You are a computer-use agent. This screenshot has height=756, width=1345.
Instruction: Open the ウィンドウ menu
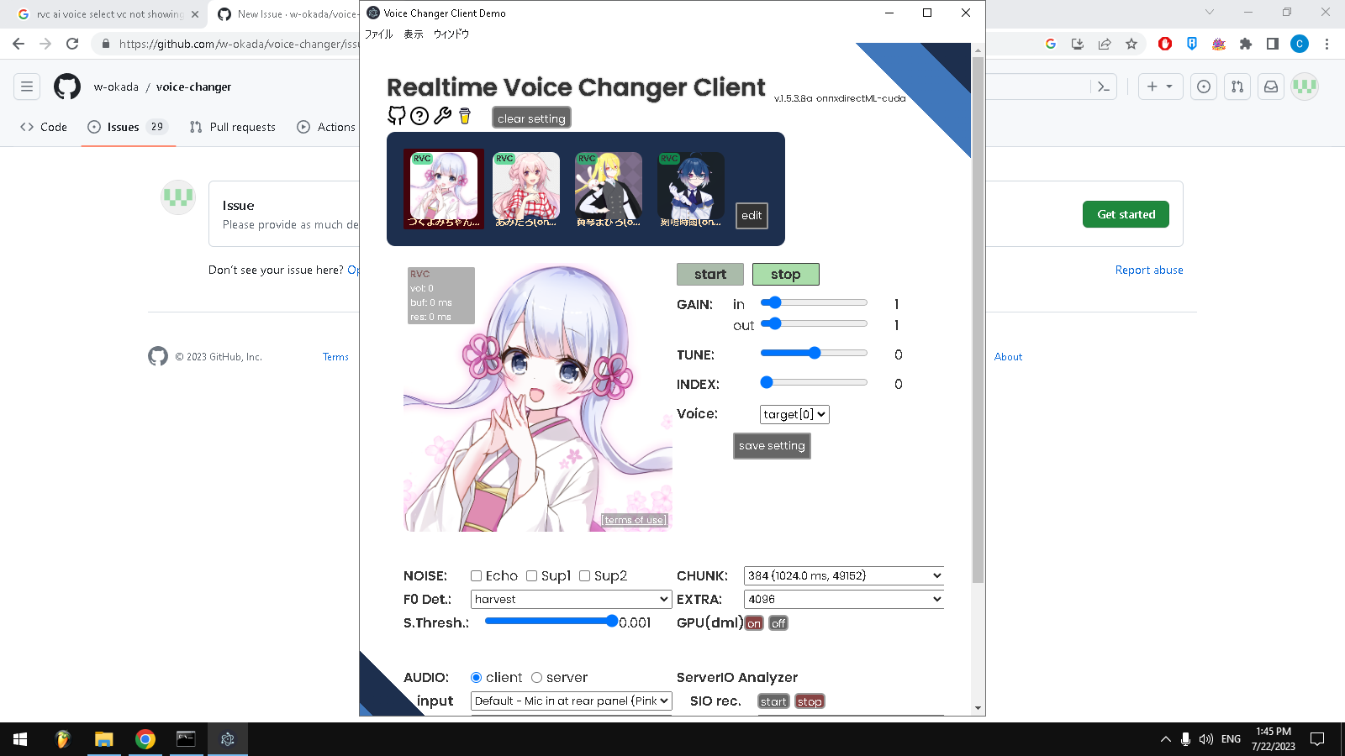click(451, 34)
